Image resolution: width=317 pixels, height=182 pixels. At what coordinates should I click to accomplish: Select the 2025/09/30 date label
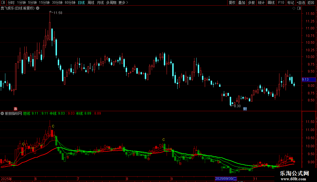coord(226,179)
